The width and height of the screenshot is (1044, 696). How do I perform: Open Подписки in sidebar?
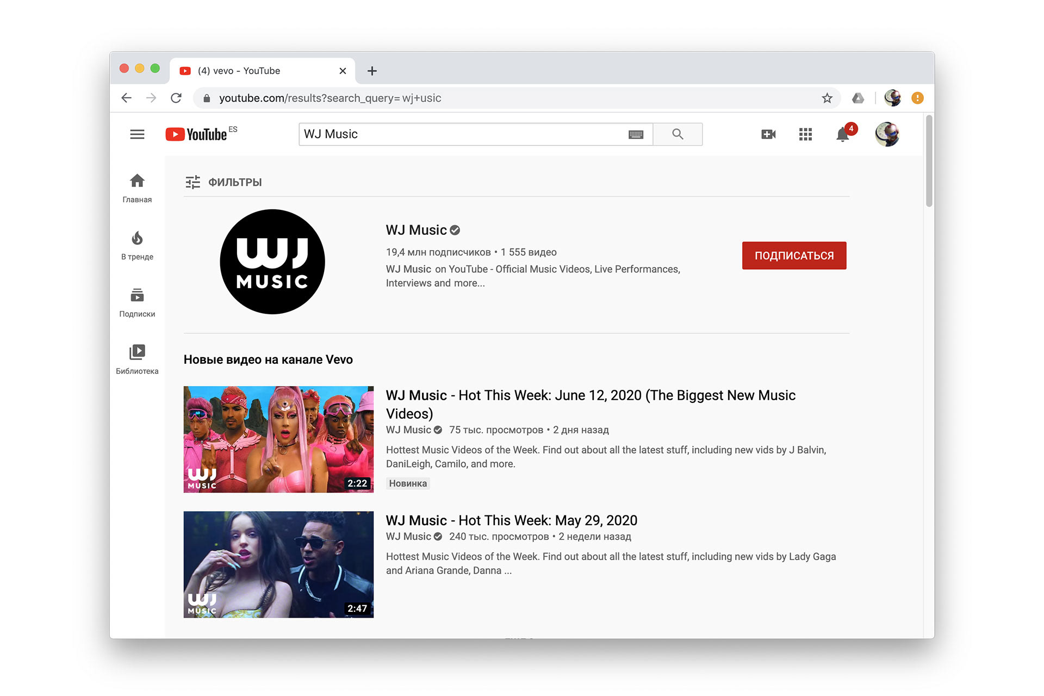pyautogui.click(x=137, y=302)
